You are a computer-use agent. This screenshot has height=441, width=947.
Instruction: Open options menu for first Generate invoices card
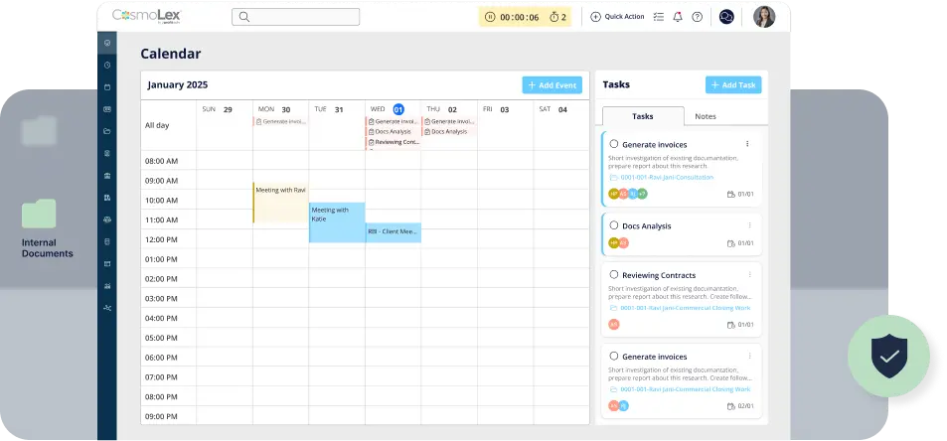[747, 144]
